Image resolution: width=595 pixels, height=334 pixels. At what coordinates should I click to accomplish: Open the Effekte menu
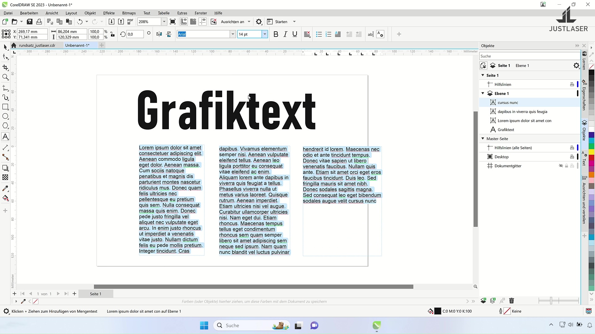pyautogui.click(x=109, y=13)
